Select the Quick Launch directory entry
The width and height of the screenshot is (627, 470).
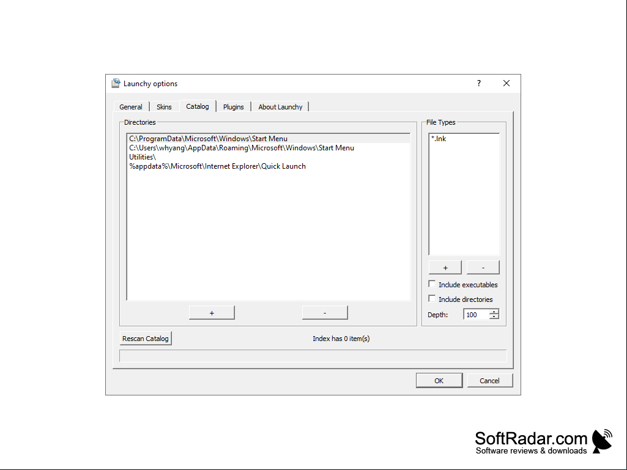coord(269,166)
